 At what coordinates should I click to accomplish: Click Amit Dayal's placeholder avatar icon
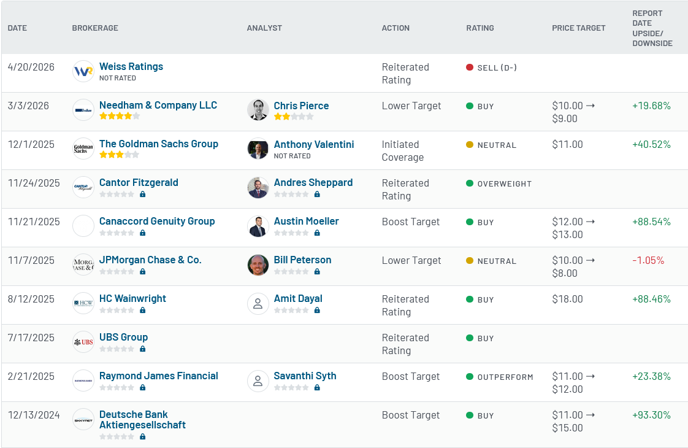(258, 303)
